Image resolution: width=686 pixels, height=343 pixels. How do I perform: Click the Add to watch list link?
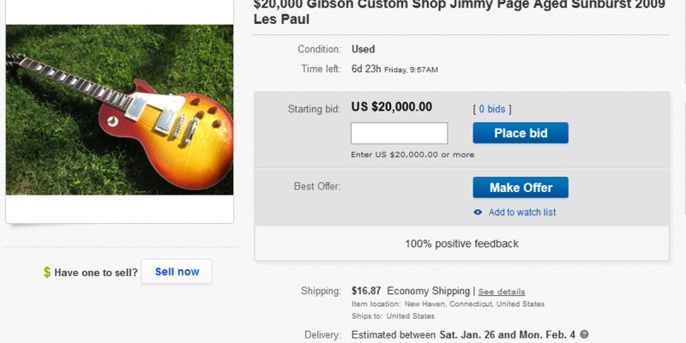pyautogui.click(x=522, y=213)
